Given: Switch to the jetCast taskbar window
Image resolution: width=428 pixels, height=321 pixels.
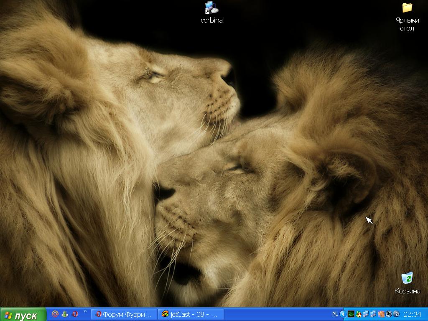Looking at the screenshot, I should pos(191,314).
